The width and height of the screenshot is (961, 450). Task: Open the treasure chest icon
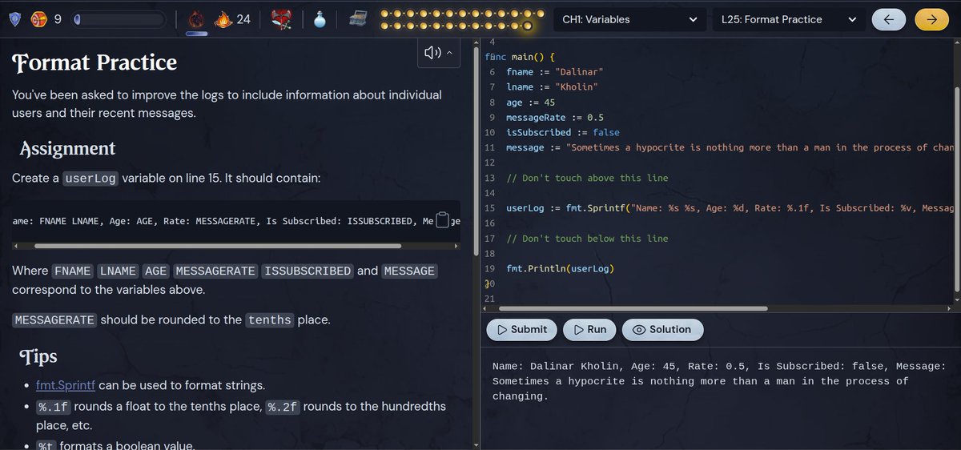pyautogui.click(x=357, y=19)
